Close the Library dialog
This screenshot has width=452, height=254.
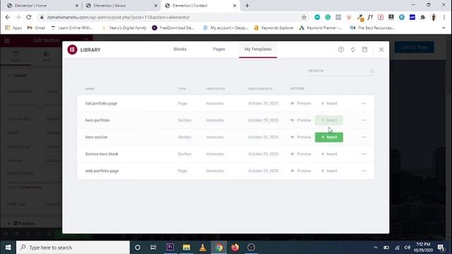(381, 49)
